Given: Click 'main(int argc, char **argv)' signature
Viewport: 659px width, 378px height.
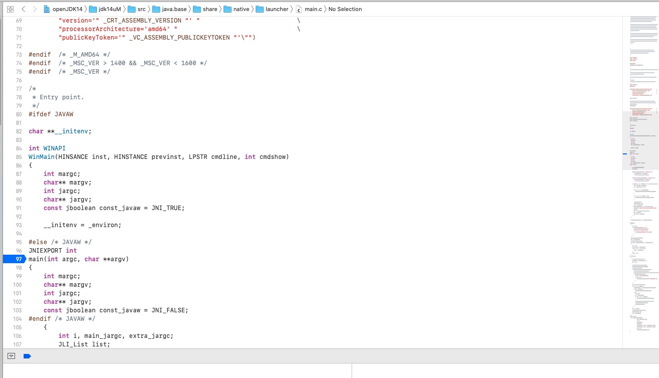Looking at the screenshot, I should click(x=78, y=259).
